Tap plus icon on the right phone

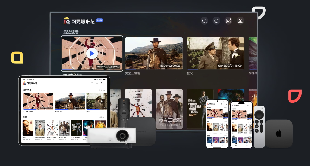tap(248, 106)
